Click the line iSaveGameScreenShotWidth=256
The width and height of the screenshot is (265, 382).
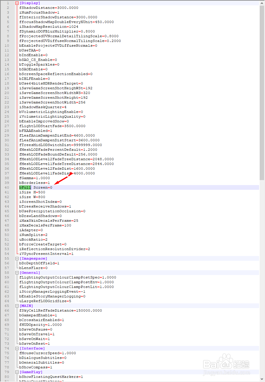coord(52,102)
